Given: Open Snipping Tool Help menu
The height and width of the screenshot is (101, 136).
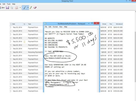Looking at the screenshot, I should pyautogui.click(x=13, y=4).
